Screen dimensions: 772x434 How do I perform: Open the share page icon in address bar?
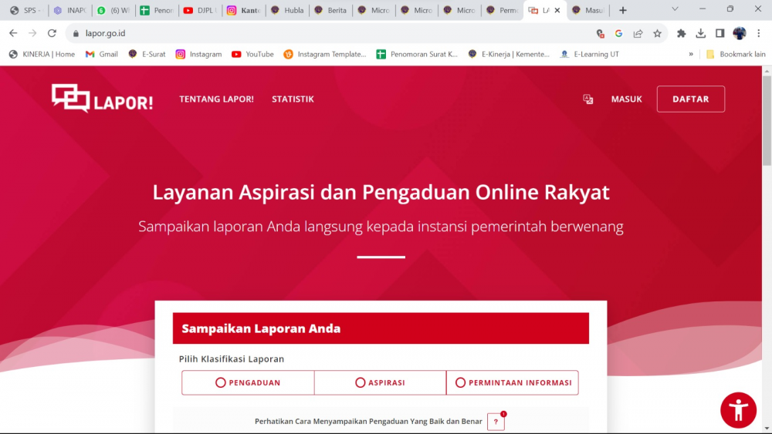pos(638,33)
